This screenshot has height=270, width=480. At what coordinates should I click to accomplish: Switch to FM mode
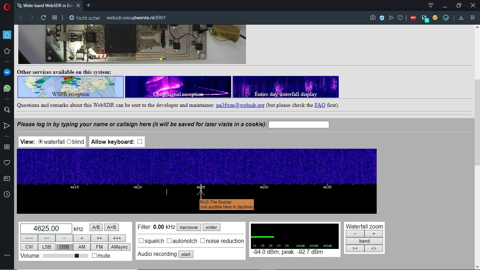coord(99,247)
